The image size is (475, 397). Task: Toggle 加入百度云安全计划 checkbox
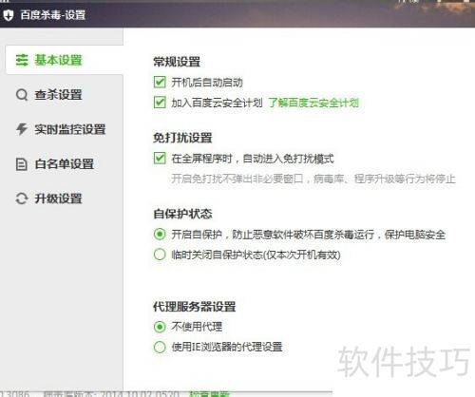pos(160,103)
